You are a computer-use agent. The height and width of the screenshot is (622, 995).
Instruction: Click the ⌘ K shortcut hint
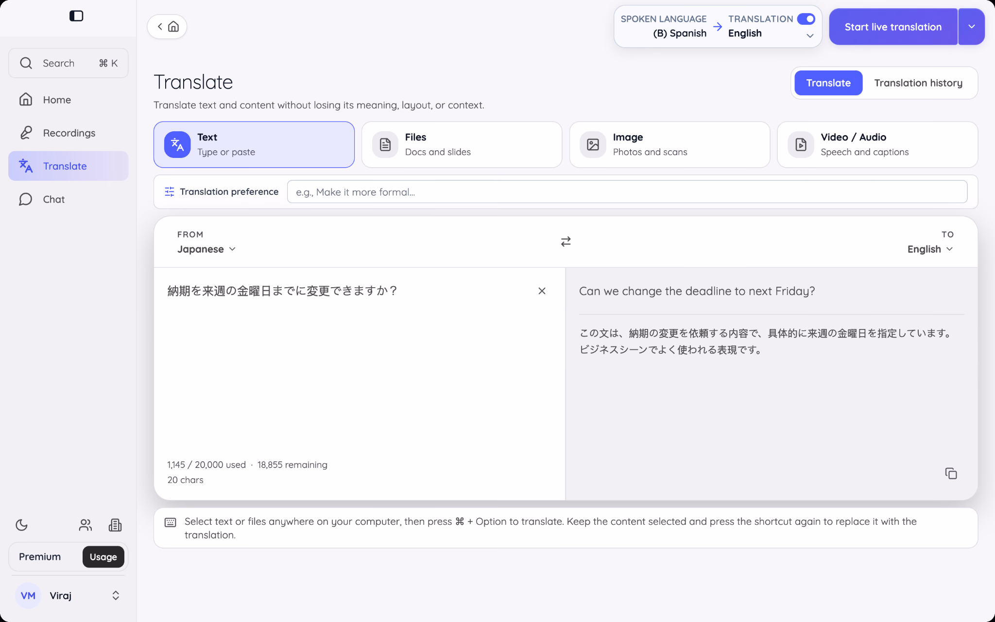coord(108,63)
